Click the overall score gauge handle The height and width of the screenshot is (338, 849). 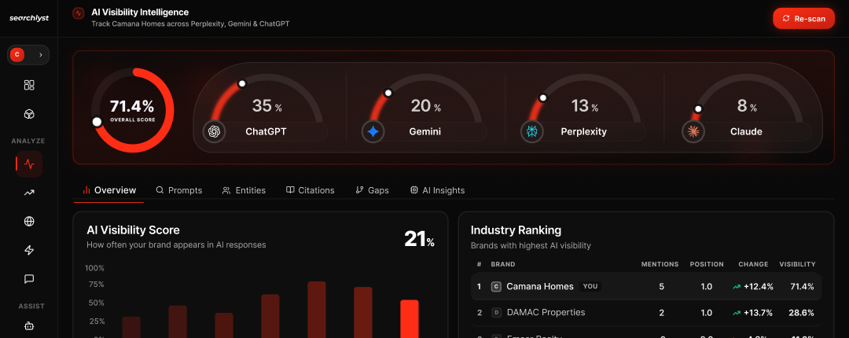[97, 121]
